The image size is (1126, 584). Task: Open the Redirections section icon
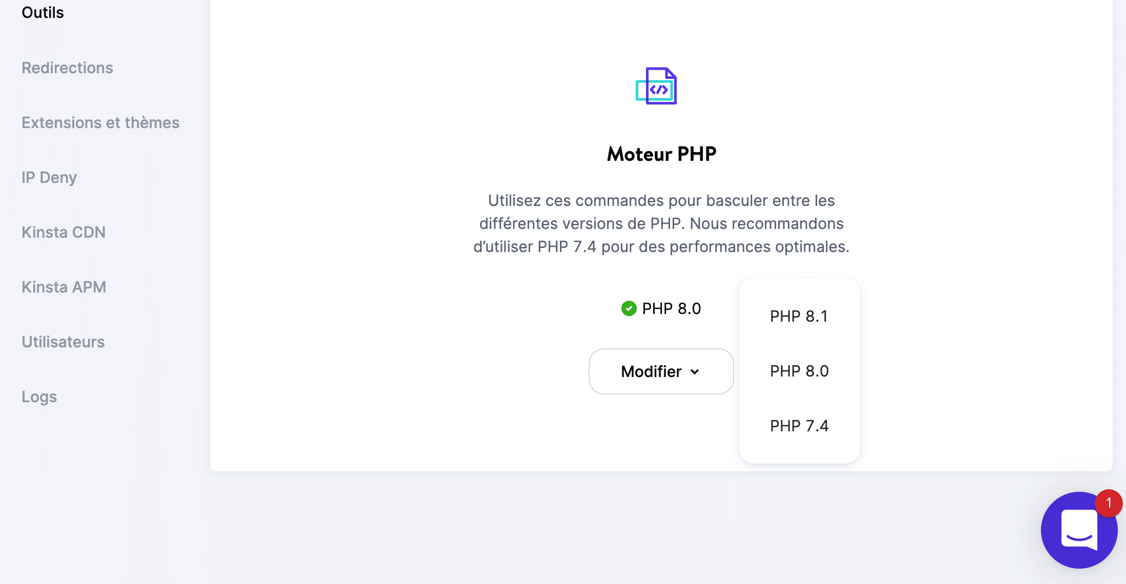(67, 68)
